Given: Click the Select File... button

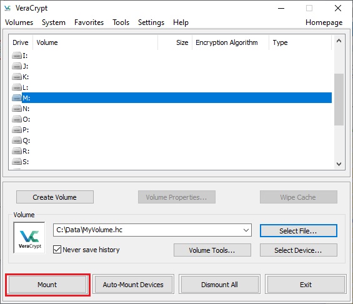Looking at the screenshot, I should click(x=299, y=231).
